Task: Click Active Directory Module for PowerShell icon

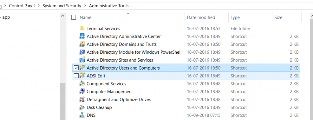Action: (x=82, y=52)
